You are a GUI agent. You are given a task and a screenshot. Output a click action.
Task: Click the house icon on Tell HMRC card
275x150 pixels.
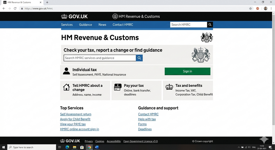[66, 87]
